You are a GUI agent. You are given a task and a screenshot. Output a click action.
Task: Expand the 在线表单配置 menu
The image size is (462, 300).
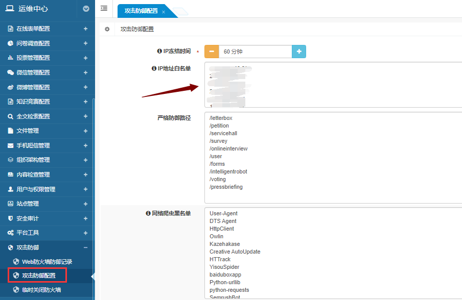[85, 29]
